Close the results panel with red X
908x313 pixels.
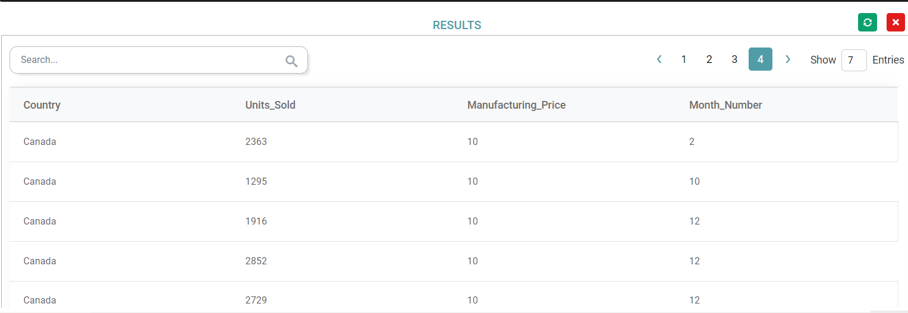896,23
